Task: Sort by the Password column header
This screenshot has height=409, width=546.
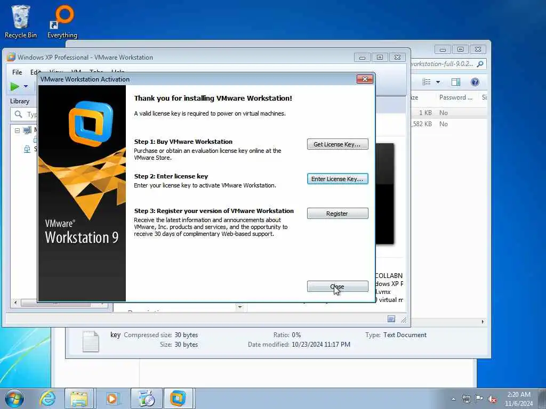Action: point(455,97)
